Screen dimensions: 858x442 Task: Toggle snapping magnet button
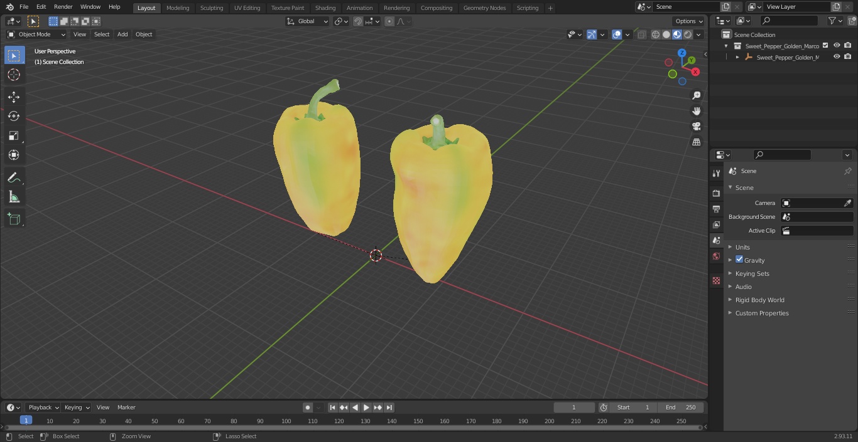click(x=358, y=21)
